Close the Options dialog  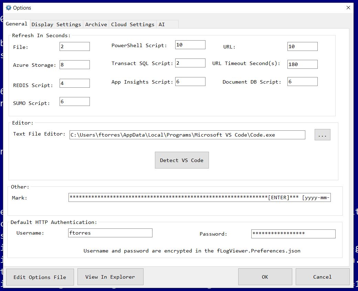(348, 8)
